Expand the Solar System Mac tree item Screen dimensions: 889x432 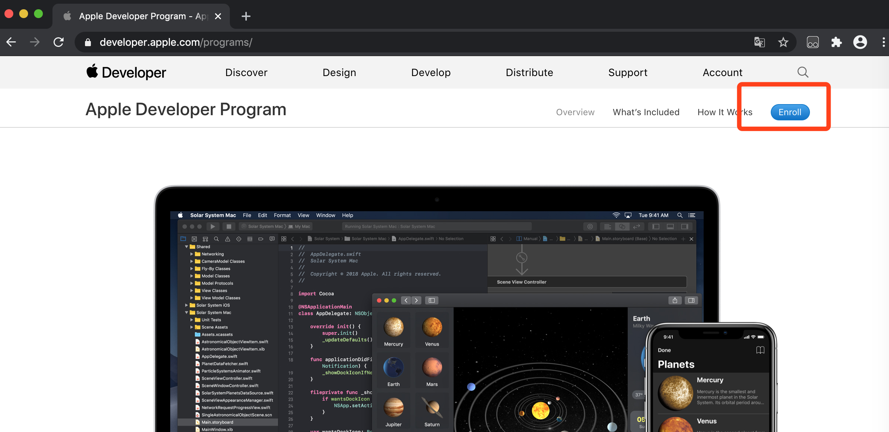click(x=189, y=313)
